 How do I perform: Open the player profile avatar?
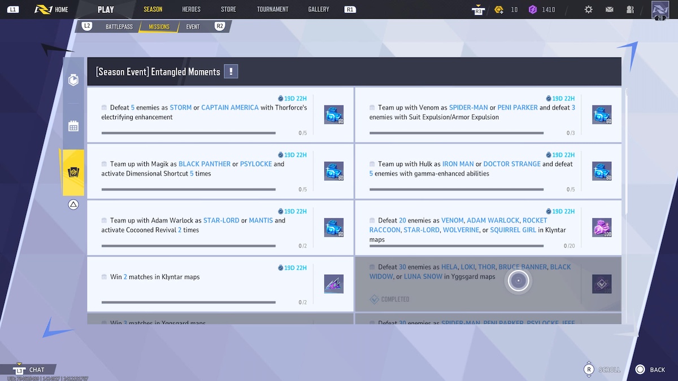click(660, 10)
